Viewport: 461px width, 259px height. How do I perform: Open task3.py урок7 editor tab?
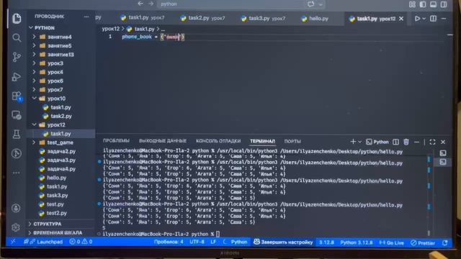click(x=263, y=19)
